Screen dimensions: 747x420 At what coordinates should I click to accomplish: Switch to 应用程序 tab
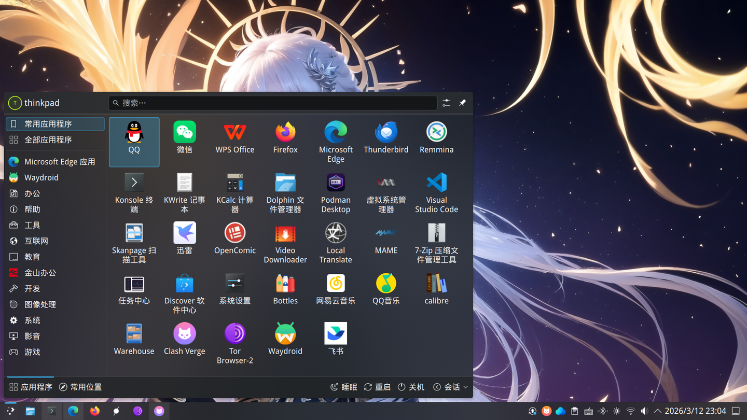pyautogui.click(x=31, y=387)
